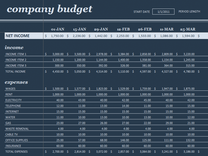208x156 pixels.
Task: Click the ELECTRICITY row label
Action: 14,100
